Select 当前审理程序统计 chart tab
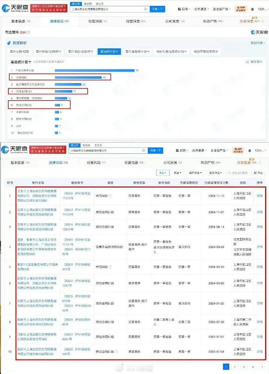 click(x=205, y=51)
